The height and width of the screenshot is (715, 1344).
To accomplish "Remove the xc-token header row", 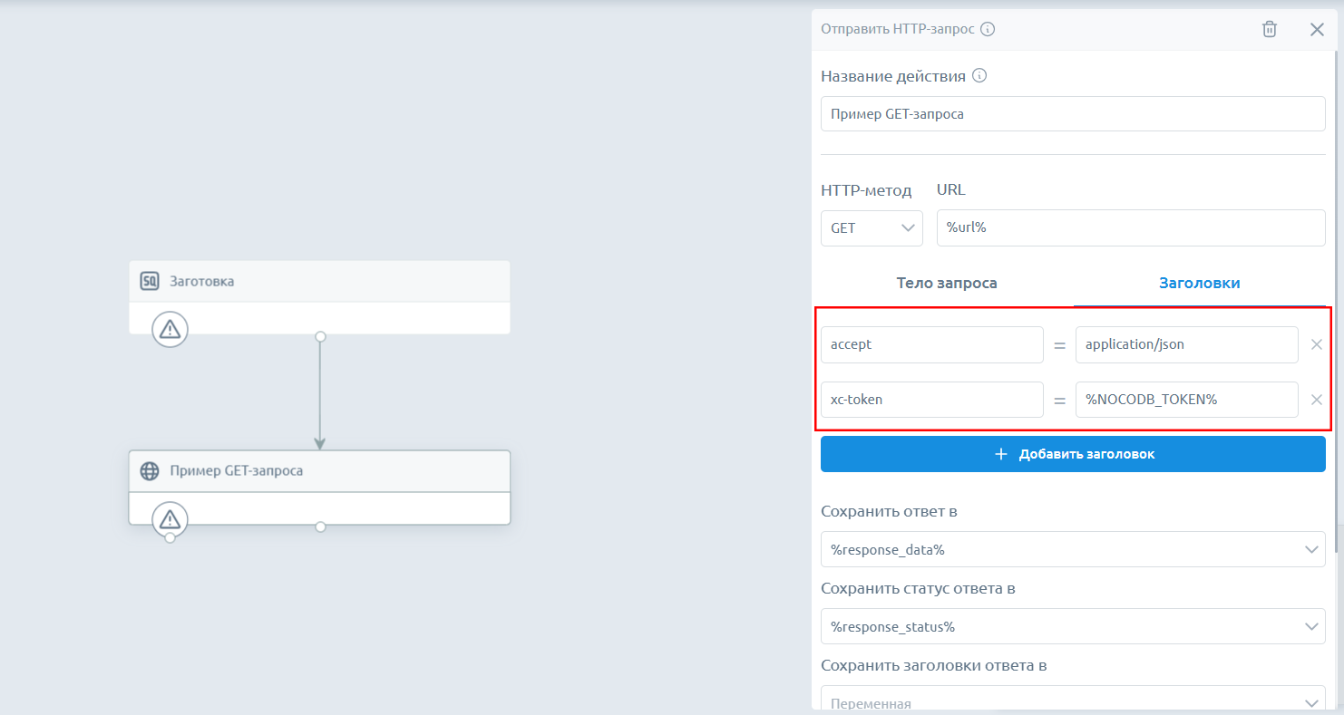I will coord(1317,400).
